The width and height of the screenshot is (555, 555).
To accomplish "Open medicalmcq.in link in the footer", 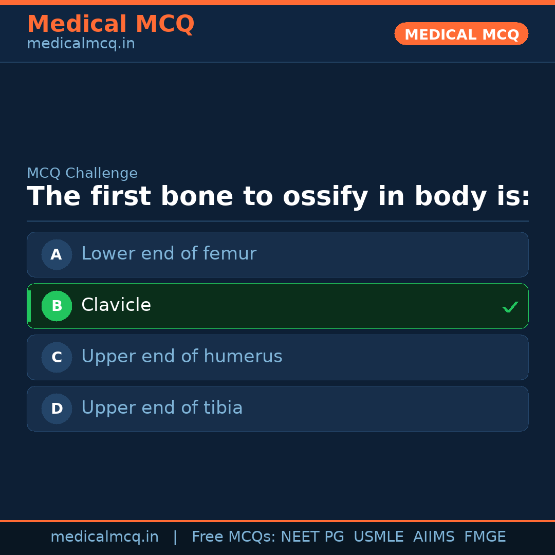I will tap(104, 537).
